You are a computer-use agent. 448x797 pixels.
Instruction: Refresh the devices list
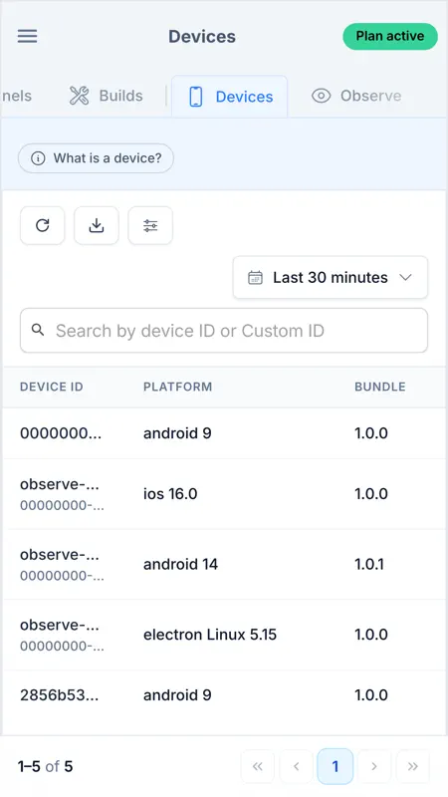tap(43, 225)
